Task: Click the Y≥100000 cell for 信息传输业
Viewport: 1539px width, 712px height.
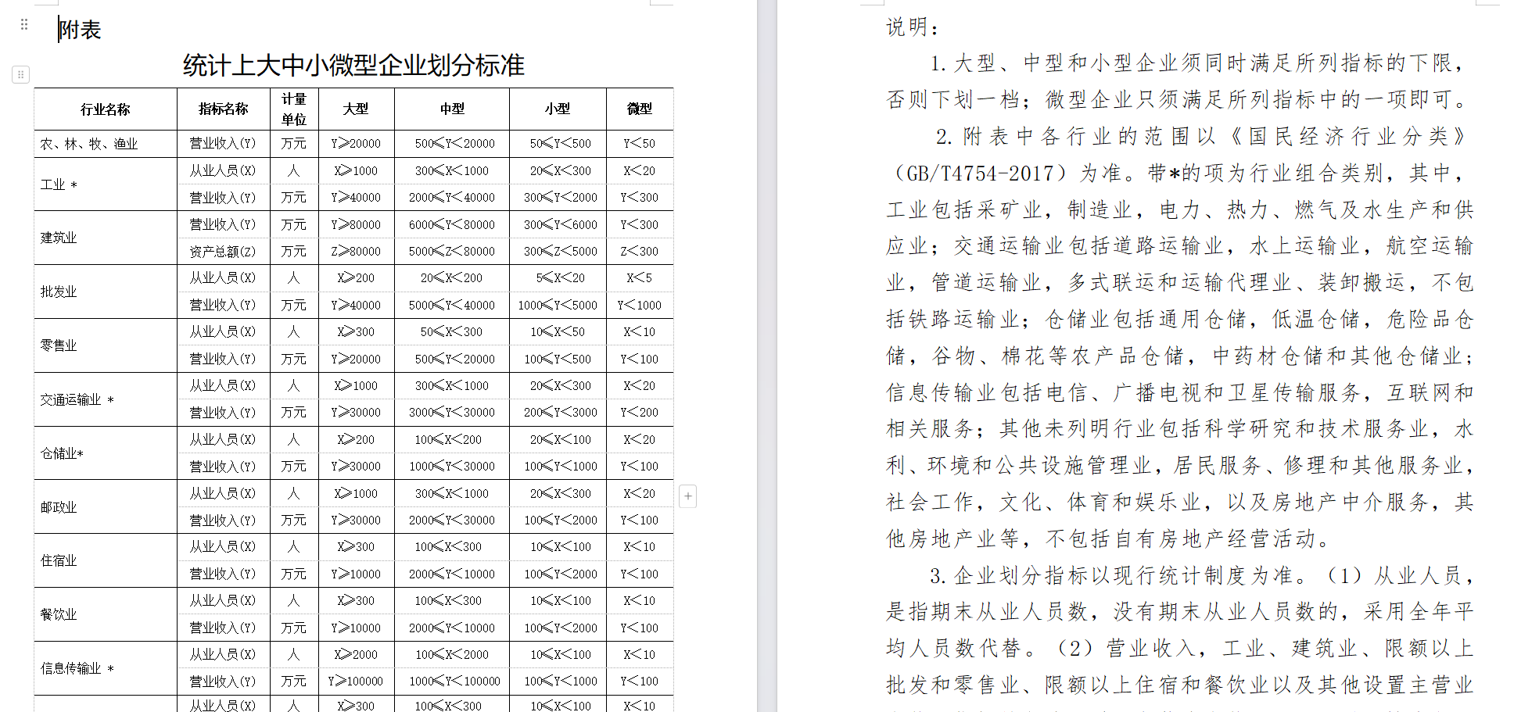Action: pyautogui.click(x=356, y=682)
